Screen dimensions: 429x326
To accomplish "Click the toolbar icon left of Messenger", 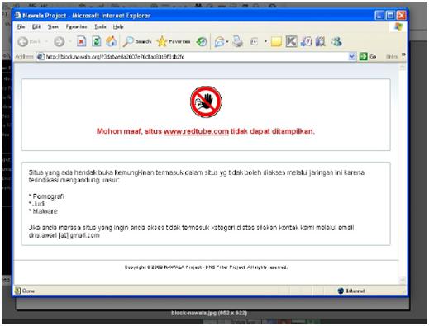I will pos(320,41).
